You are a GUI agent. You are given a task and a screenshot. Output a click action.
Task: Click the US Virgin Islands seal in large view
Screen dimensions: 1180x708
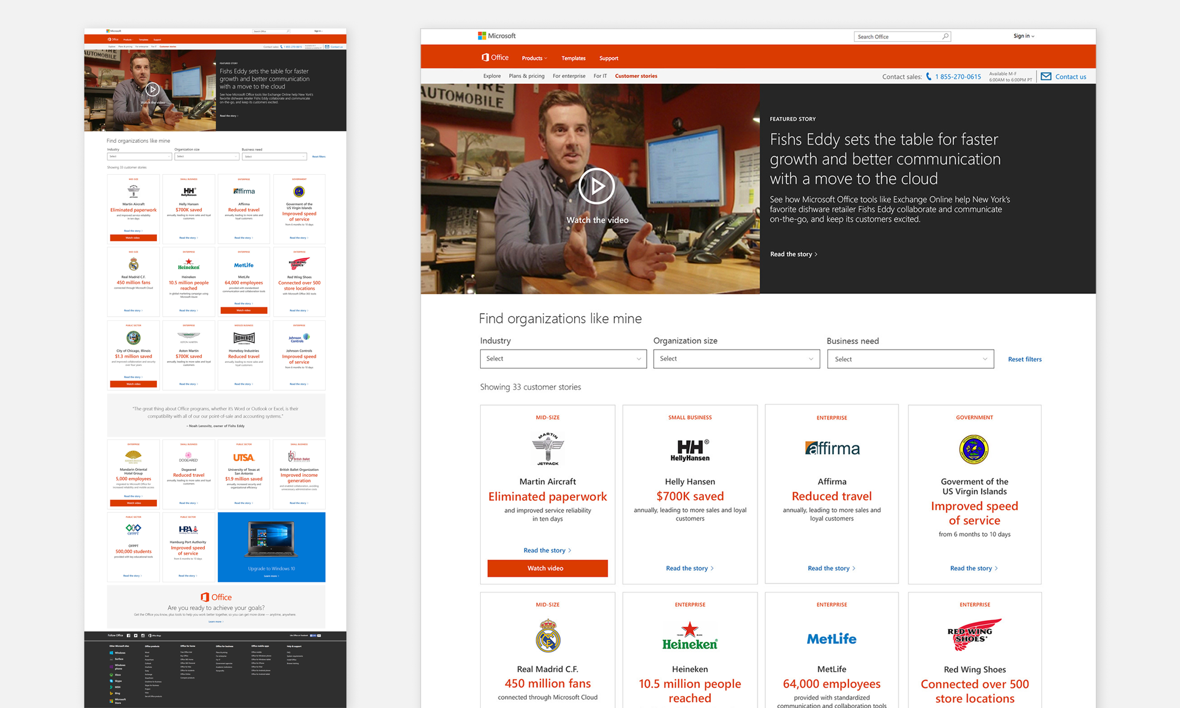coord(974,450)
